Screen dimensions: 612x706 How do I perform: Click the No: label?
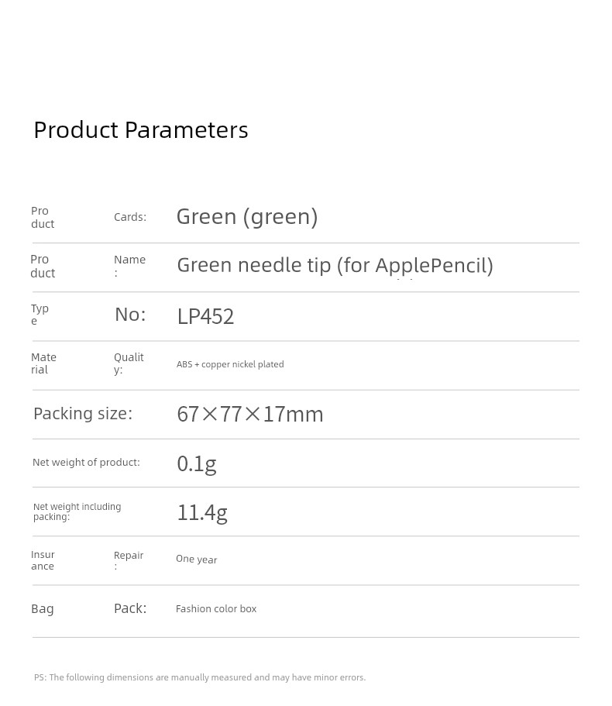coord(130,315)
